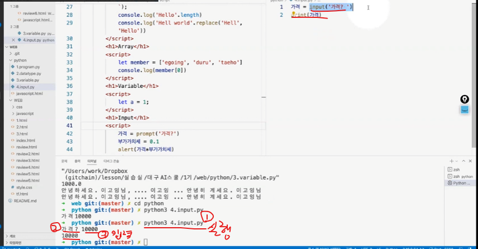Expand the css folder
The width and height of the screenshot is (478, 249).
(x=19, y=107)
